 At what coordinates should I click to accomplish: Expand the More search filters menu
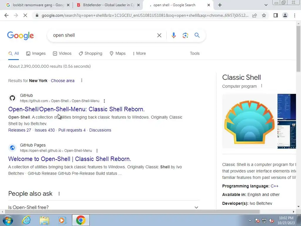pyautogui.click(x=139, y=54)
